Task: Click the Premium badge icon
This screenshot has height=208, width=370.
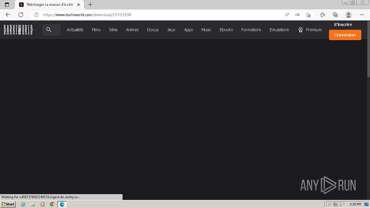Action: click(301, 30)
